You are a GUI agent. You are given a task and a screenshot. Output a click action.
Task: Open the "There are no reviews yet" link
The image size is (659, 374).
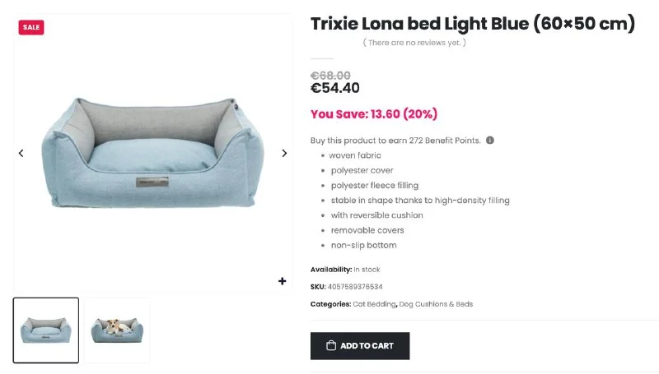tap(414, 43)
